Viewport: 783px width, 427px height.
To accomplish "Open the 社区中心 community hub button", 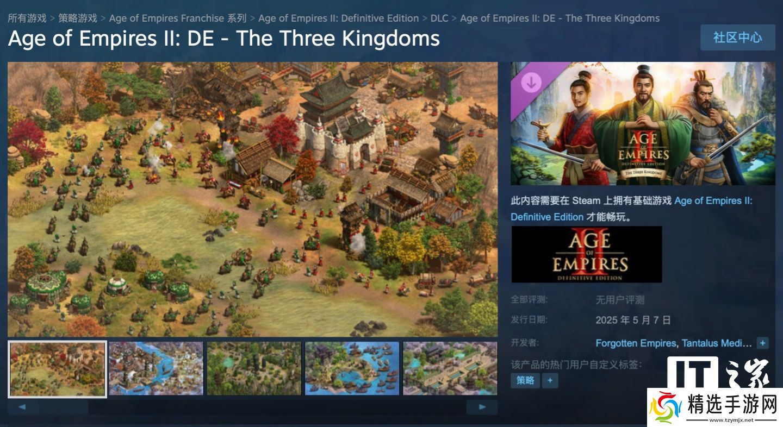I will click(737, 37).
